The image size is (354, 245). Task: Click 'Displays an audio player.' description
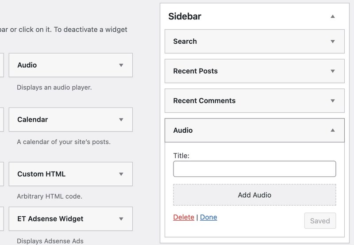tap(54, 87)
